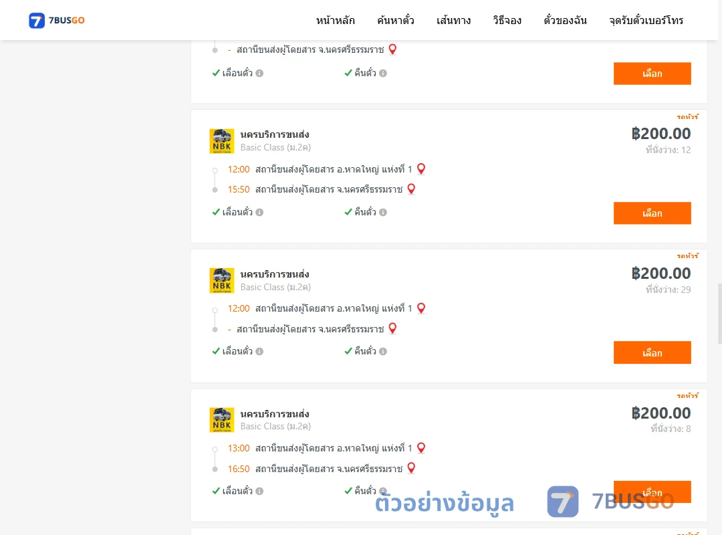Click เลื่อนตั๋ว info icon on 12-seat trip
Screen dimensions: 722x535
[x=259, y=213]
